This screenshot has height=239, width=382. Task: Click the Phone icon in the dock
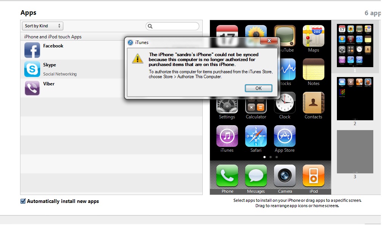click(227, 176)
